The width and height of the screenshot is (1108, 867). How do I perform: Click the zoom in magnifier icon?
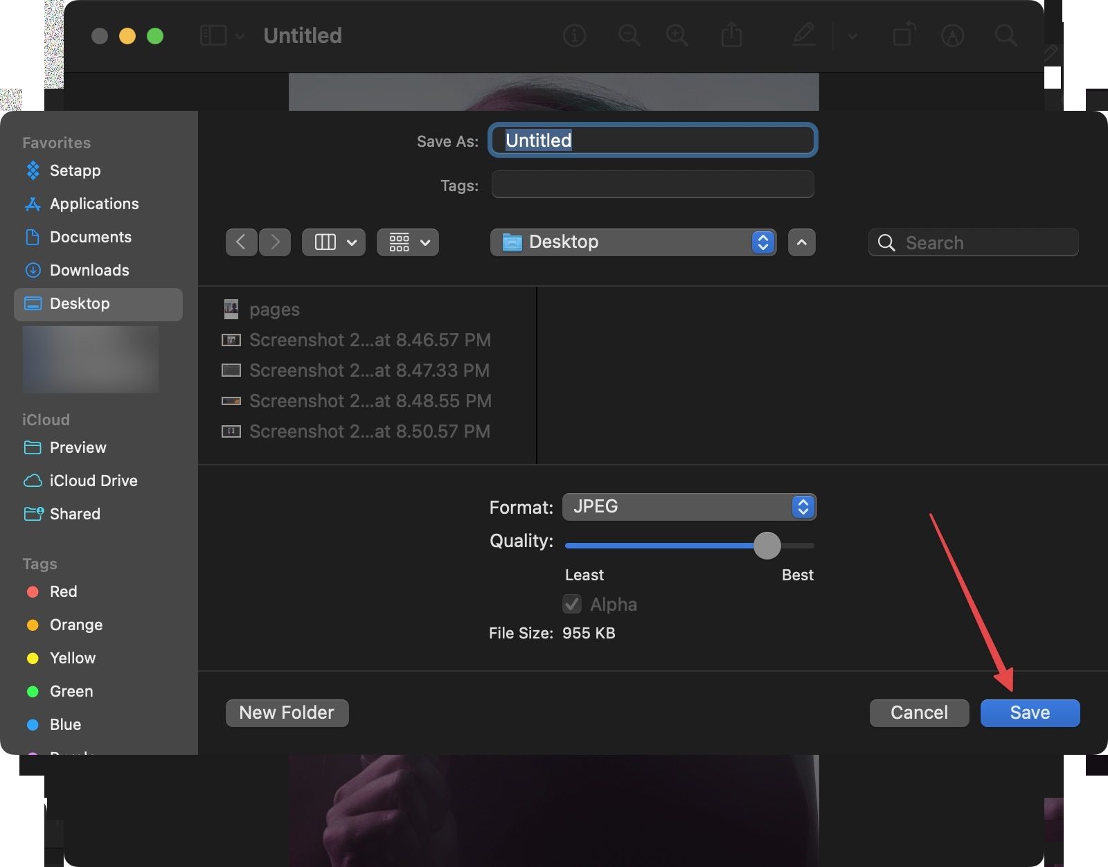[677, 35]
